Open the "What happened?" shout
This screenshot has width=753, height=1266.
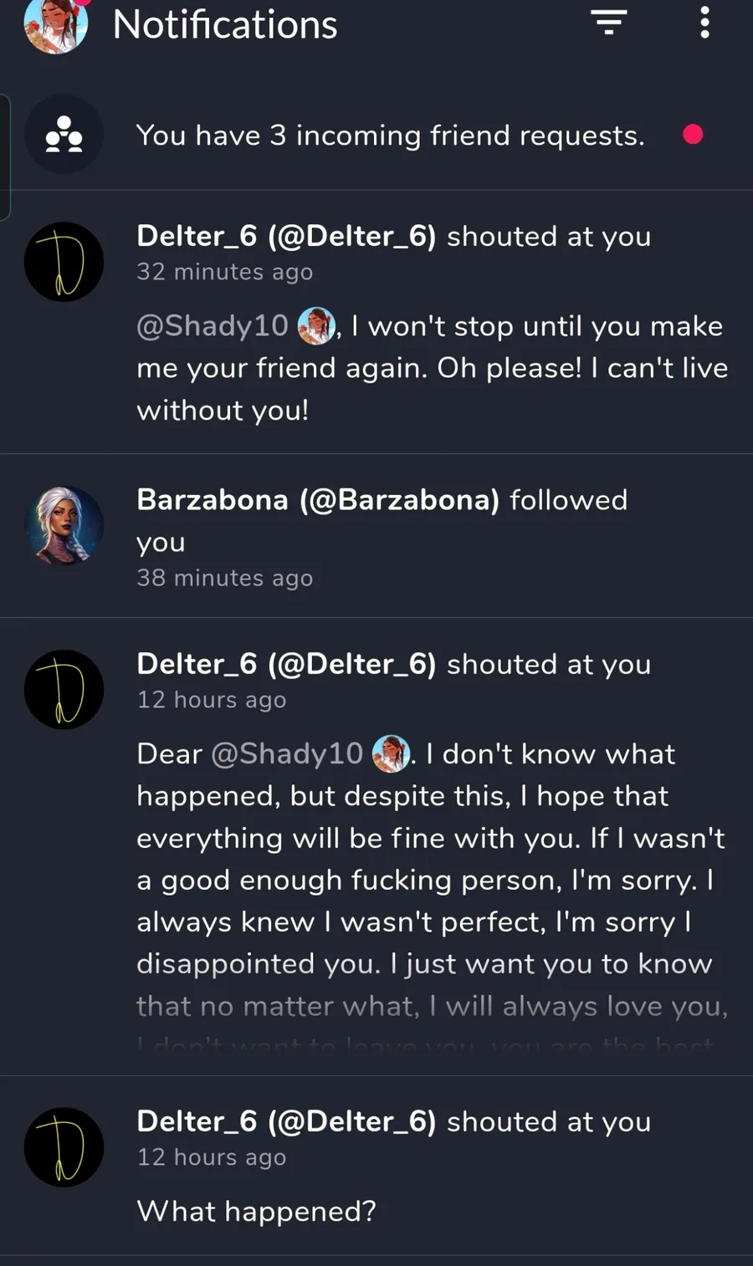(x=256, y=1211)
